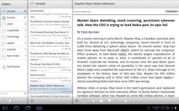179x111 pixels.
Task: Tap the Unread header icon in list panel
Action: pos(32,4)
